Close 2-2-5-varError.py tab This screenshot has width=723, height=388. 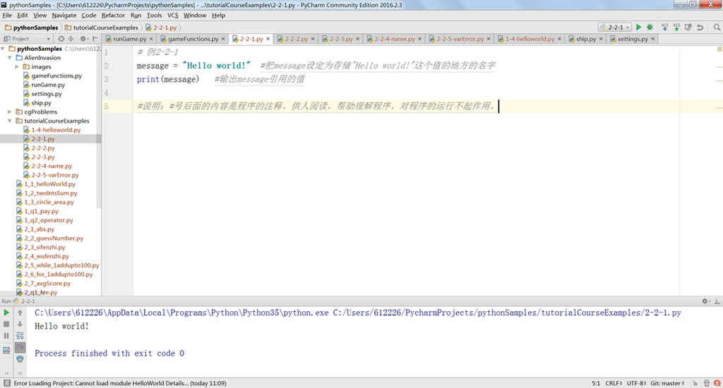pos(489,39)
